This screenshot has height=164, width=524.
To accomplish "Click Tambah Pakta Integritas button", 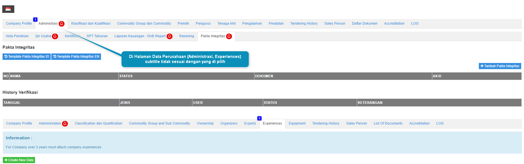I will point(500,66).
